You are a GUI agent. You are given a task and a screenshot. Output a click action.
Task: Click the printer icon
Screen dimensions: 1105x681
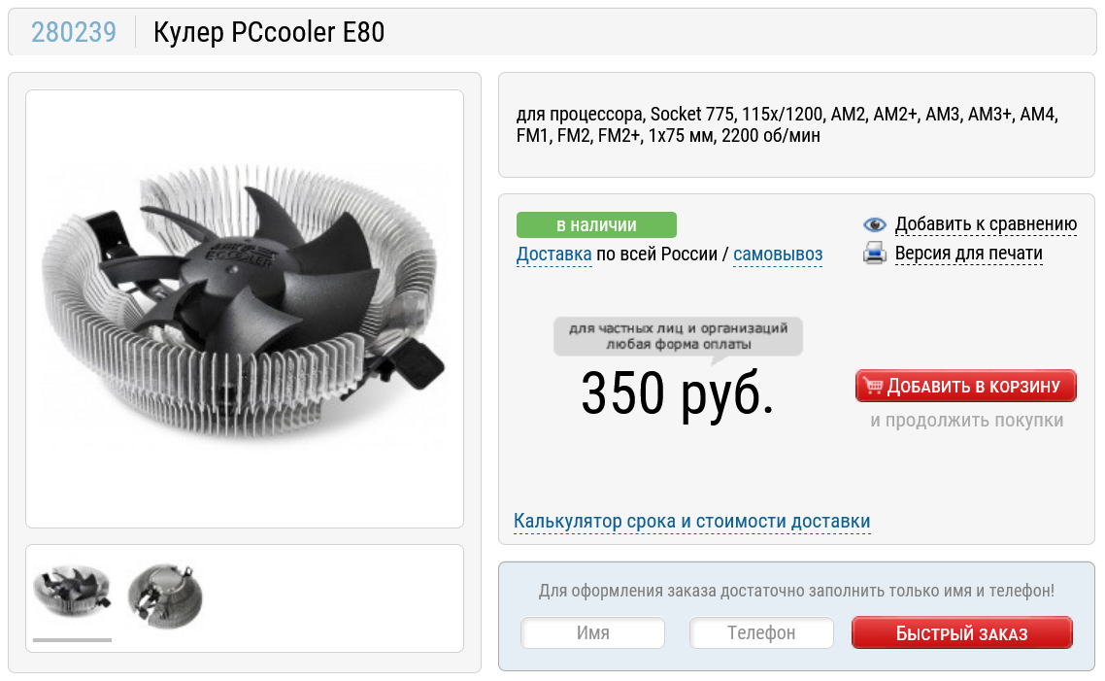point(875,253)
